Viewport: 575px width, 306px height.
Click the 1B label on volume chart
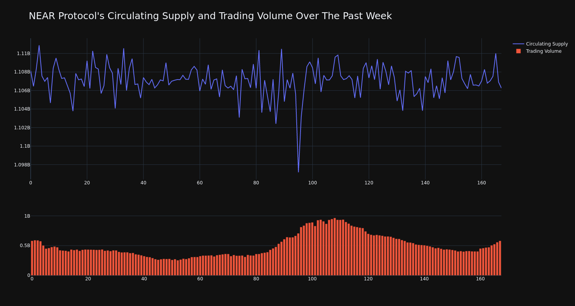click(x=27, y=216)
